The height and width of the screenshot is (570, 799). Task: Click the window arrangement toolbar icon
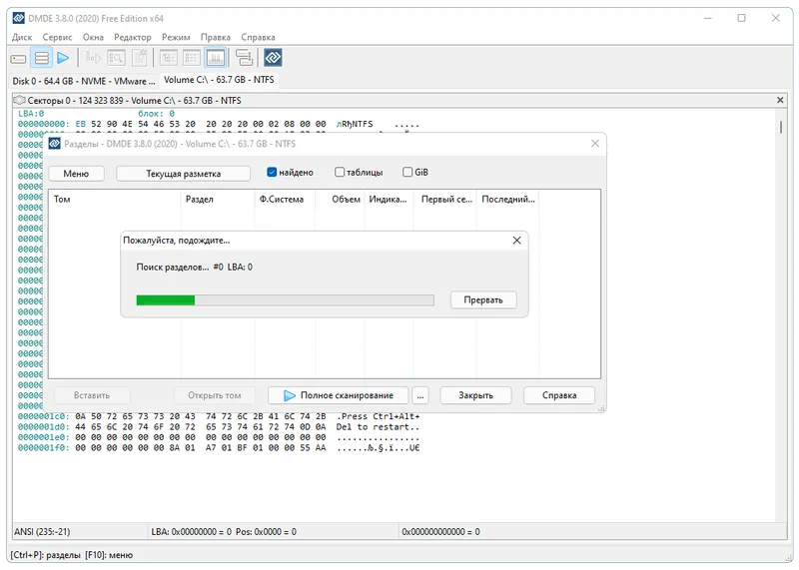(x=244, y=58)
